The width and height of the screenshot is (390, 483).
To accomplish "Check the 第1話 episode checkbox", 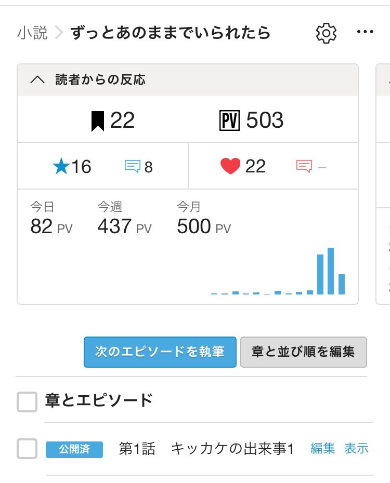I will point(27,449).
